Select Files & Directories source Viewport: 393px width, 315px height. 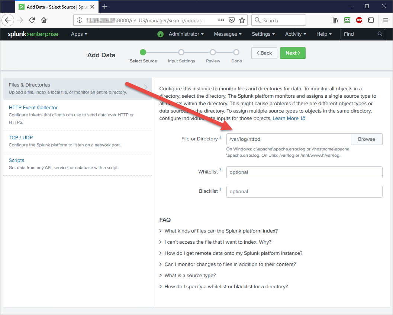click(x=77, y=89)
